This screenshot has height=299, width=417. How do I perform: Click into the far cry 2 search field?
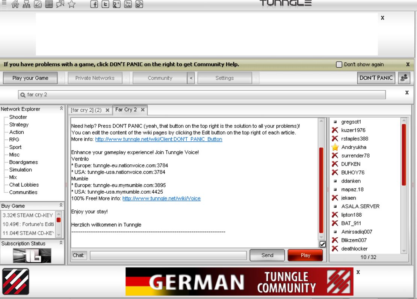[202, 94]
